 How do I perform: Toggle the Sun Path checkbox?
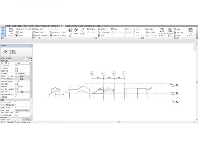pyautogui.click(x=16, y=96)
